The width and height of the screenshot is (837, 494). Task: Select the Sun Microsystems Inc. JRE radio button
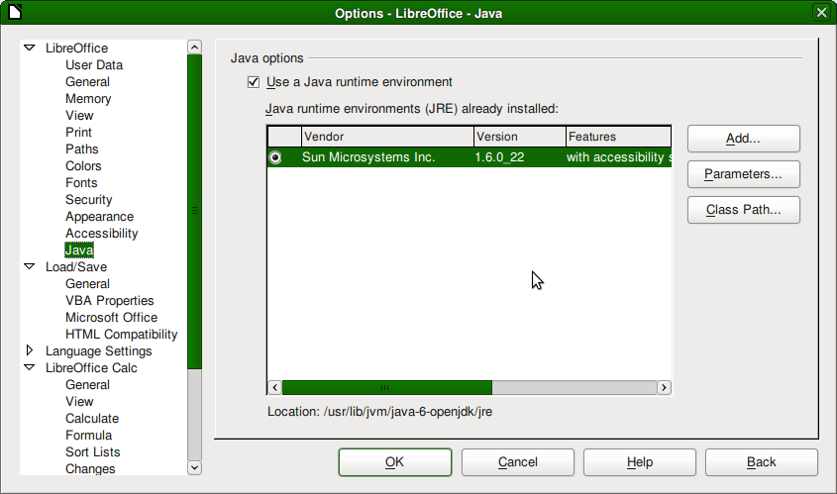[275, 157]
